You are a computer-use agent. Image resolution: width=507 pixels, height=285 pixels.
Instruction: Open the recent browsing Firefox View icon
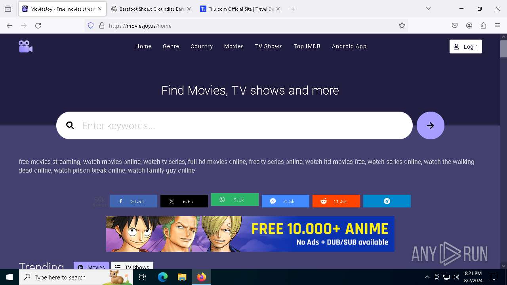tap(8, 9)
